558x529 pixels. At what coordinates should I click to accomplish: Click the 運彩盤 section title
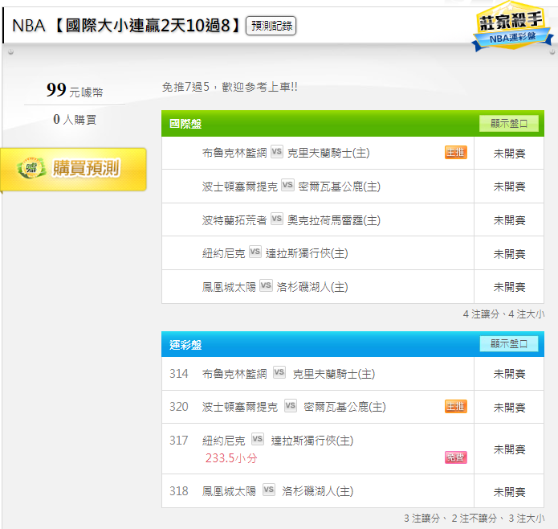(185, 345)
